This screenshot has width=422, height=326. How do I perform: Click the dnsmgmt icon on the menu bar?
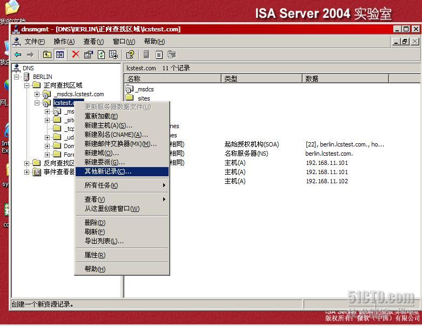tap(16, 42)
